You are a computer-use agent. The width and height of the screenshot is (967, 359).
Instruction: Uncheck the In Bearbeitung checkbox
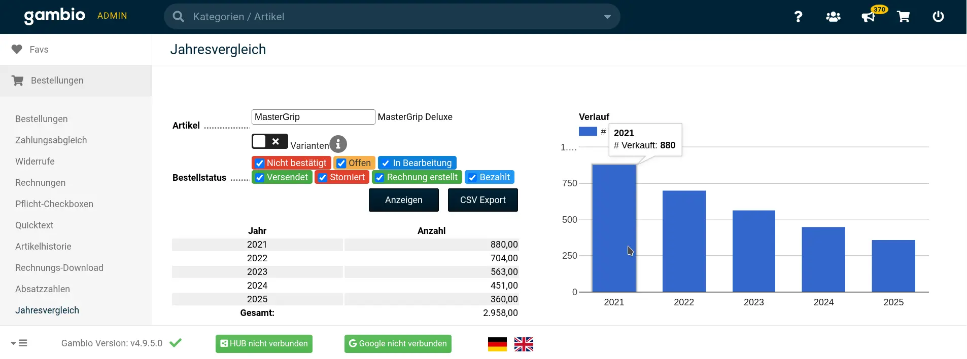(x=386, y=163)
